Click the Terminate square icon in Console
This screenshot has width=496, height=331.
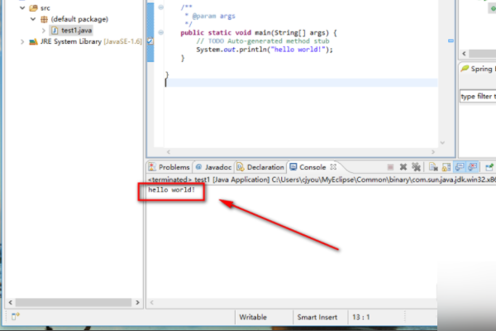click(389, 167)
